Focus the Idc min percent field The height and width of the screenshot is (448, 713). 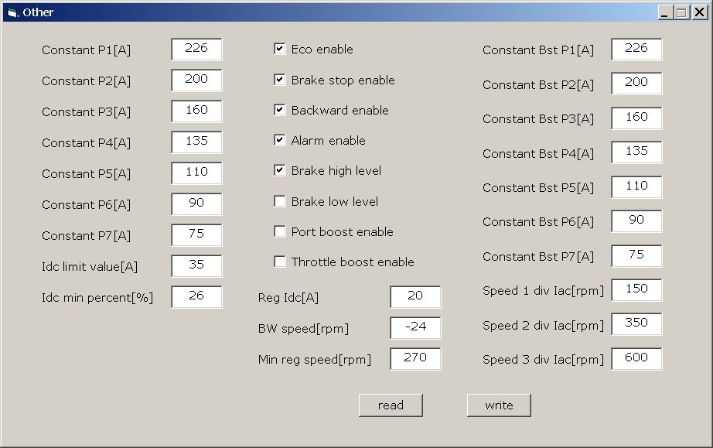pyautogui.click(x=196, y=296)
